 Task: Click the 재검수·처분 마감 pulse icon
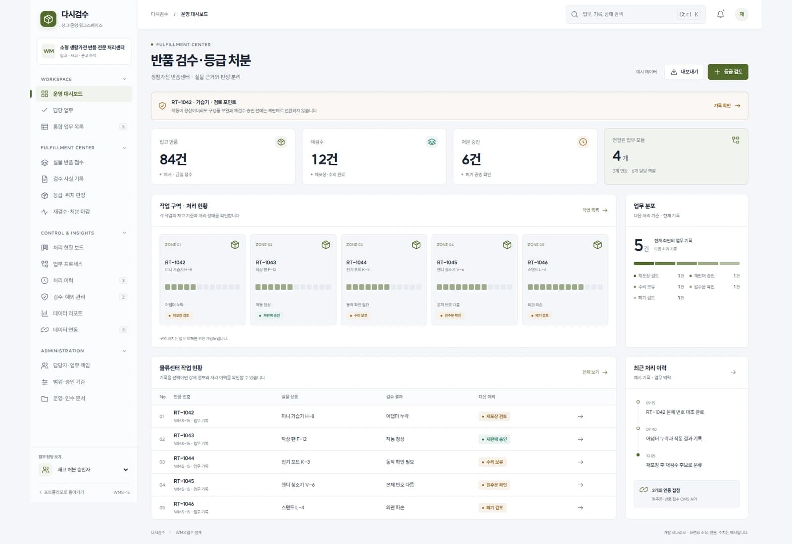[x=45, y=212]
